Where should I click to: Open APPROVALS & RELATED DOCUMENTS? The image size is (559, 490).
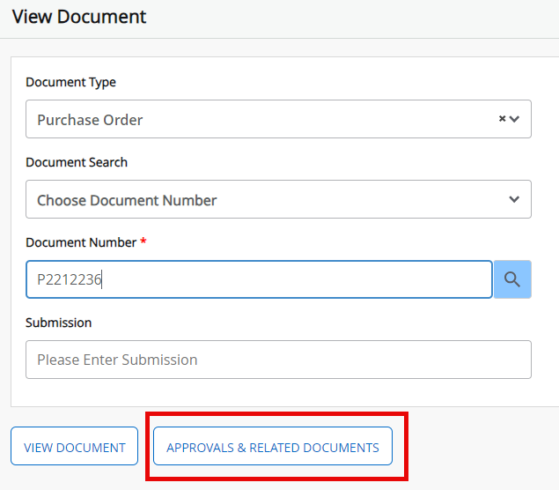273,447
